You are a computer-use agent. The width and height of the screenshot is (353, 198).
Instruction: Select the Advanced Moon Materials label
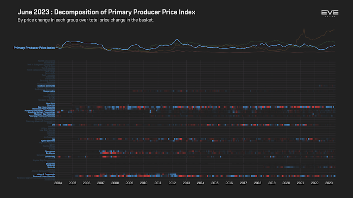point(44,176)
